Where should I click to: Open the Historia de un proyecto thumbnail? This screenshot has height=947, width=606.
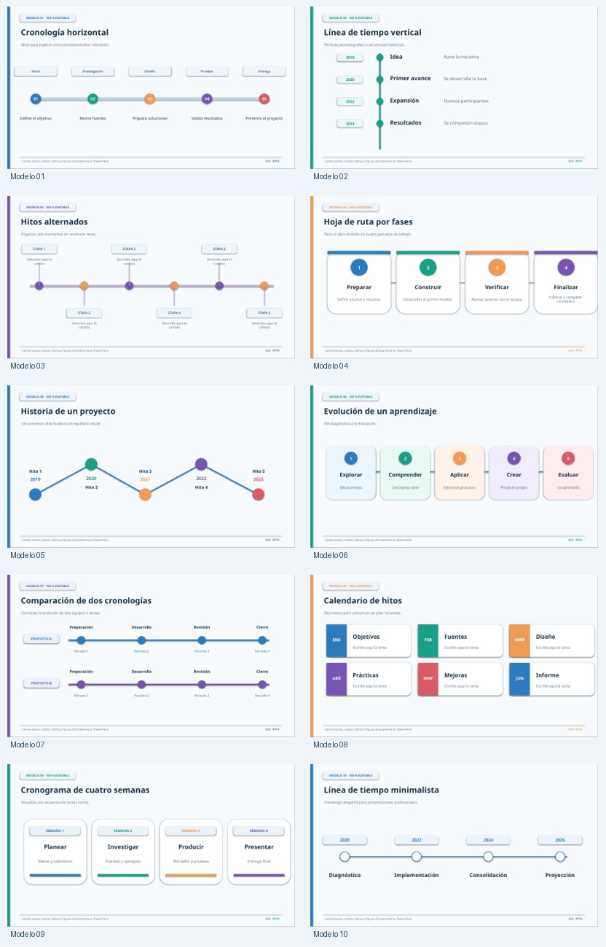(x=151, y=466)
